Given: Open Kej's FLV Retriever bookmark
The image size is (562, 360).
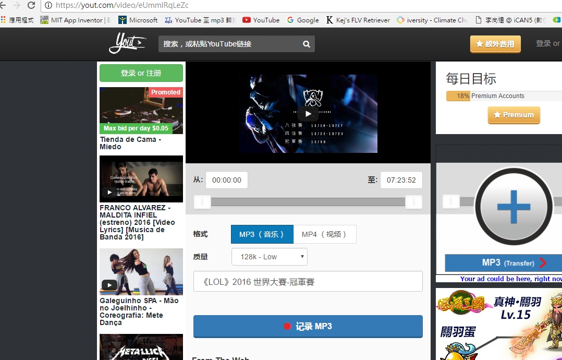Looking at the screenshot, I should click(358, 20).
